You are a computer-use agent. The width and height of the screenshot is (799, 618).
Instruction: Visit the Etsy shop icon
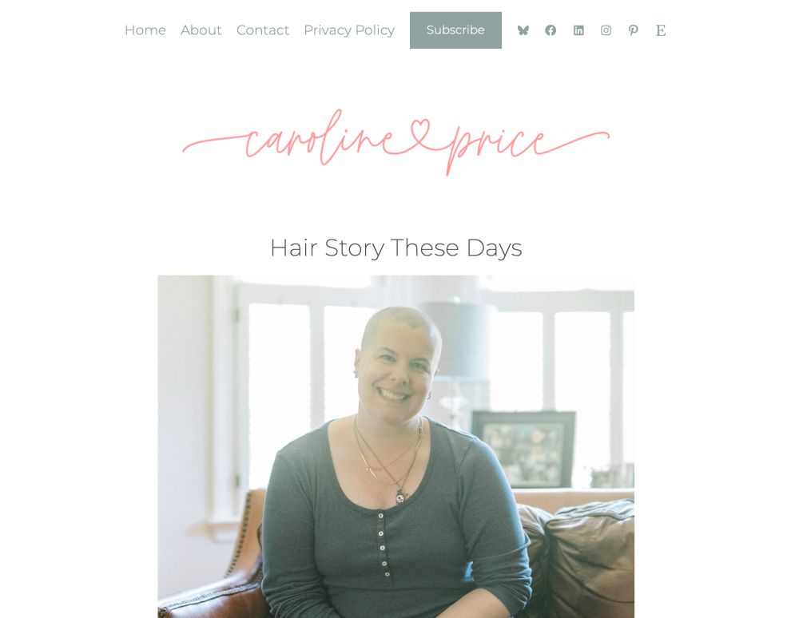[x=661, y=30]
